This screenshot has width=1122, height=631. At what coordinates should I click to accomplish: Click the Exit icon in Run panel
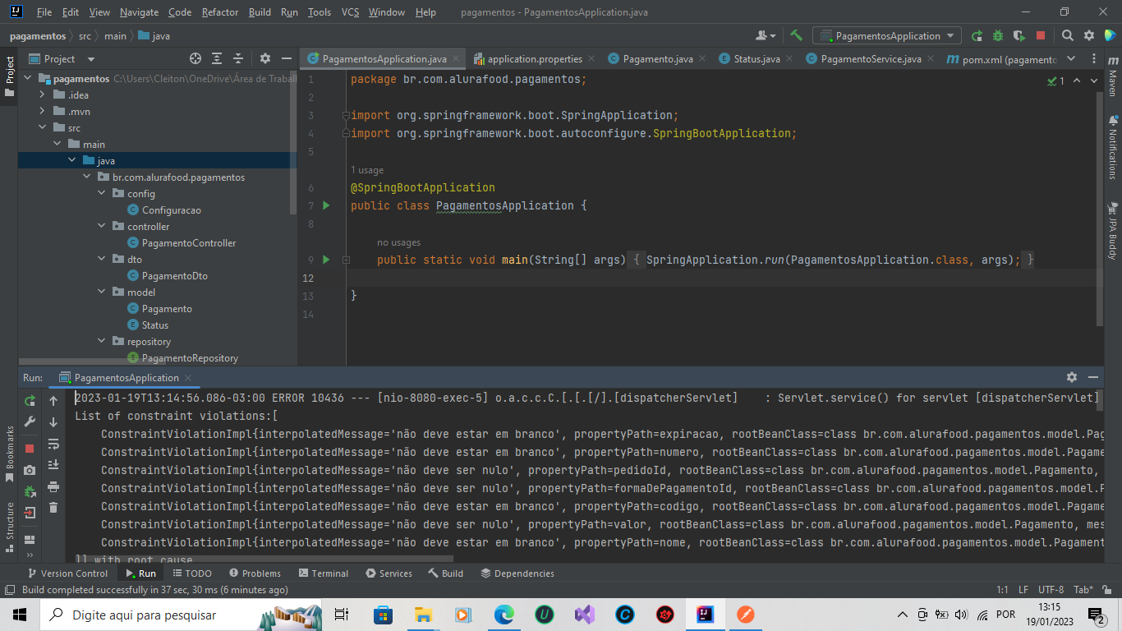(30, 513)
